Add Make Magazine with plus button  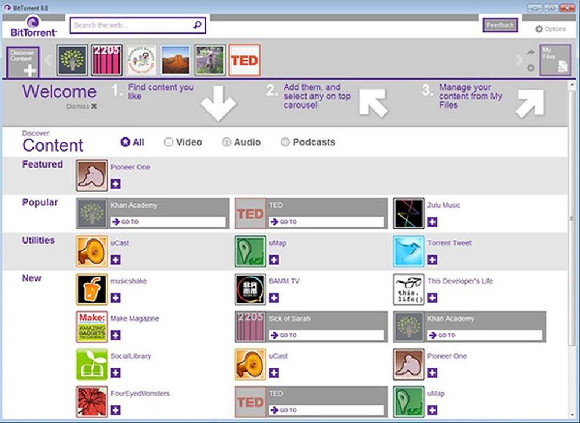click(x=116, y=335)
